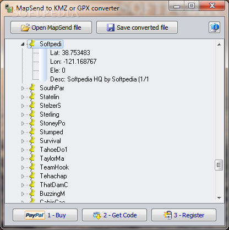Select the BuzzingM label

(x=52, y=194)
